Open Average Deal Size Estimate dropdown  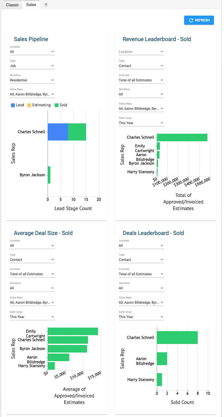click(32, 274)
